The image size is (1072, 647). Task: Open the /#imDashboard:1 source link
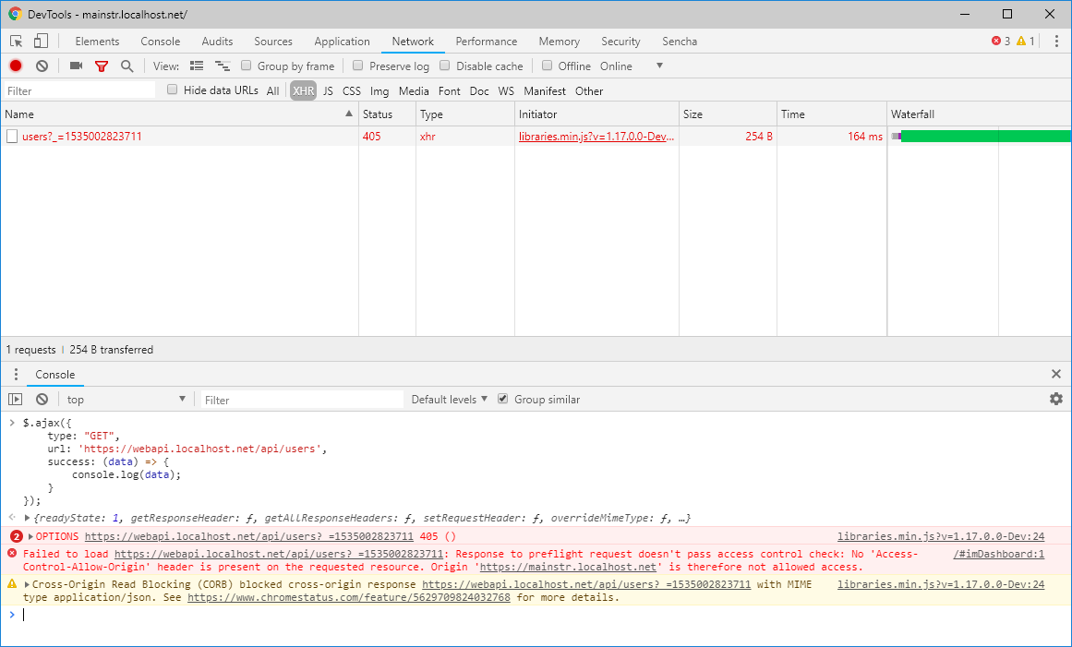coord(999,554)
